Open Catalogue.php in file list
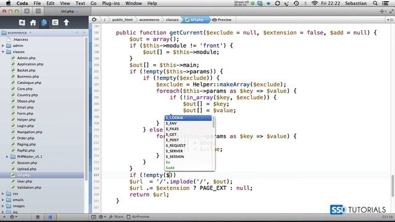 pyautogui.click(x=29, y=83)
